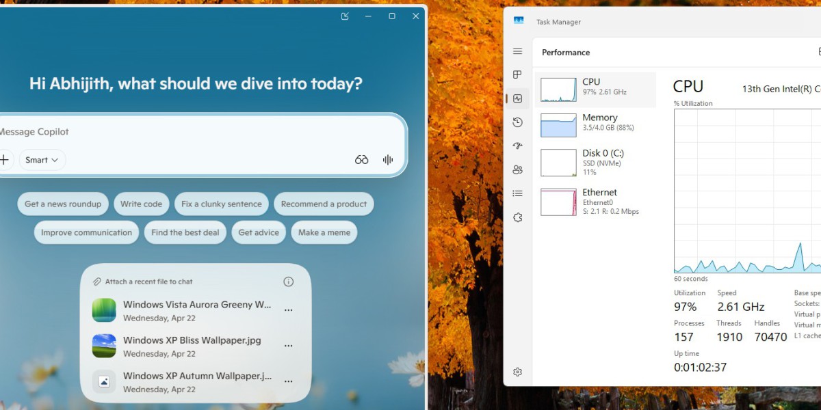This screenshot has height=410, width=821.
Task: Open Users page in Task Manager sidebar
Action: (x=517, y=169)
